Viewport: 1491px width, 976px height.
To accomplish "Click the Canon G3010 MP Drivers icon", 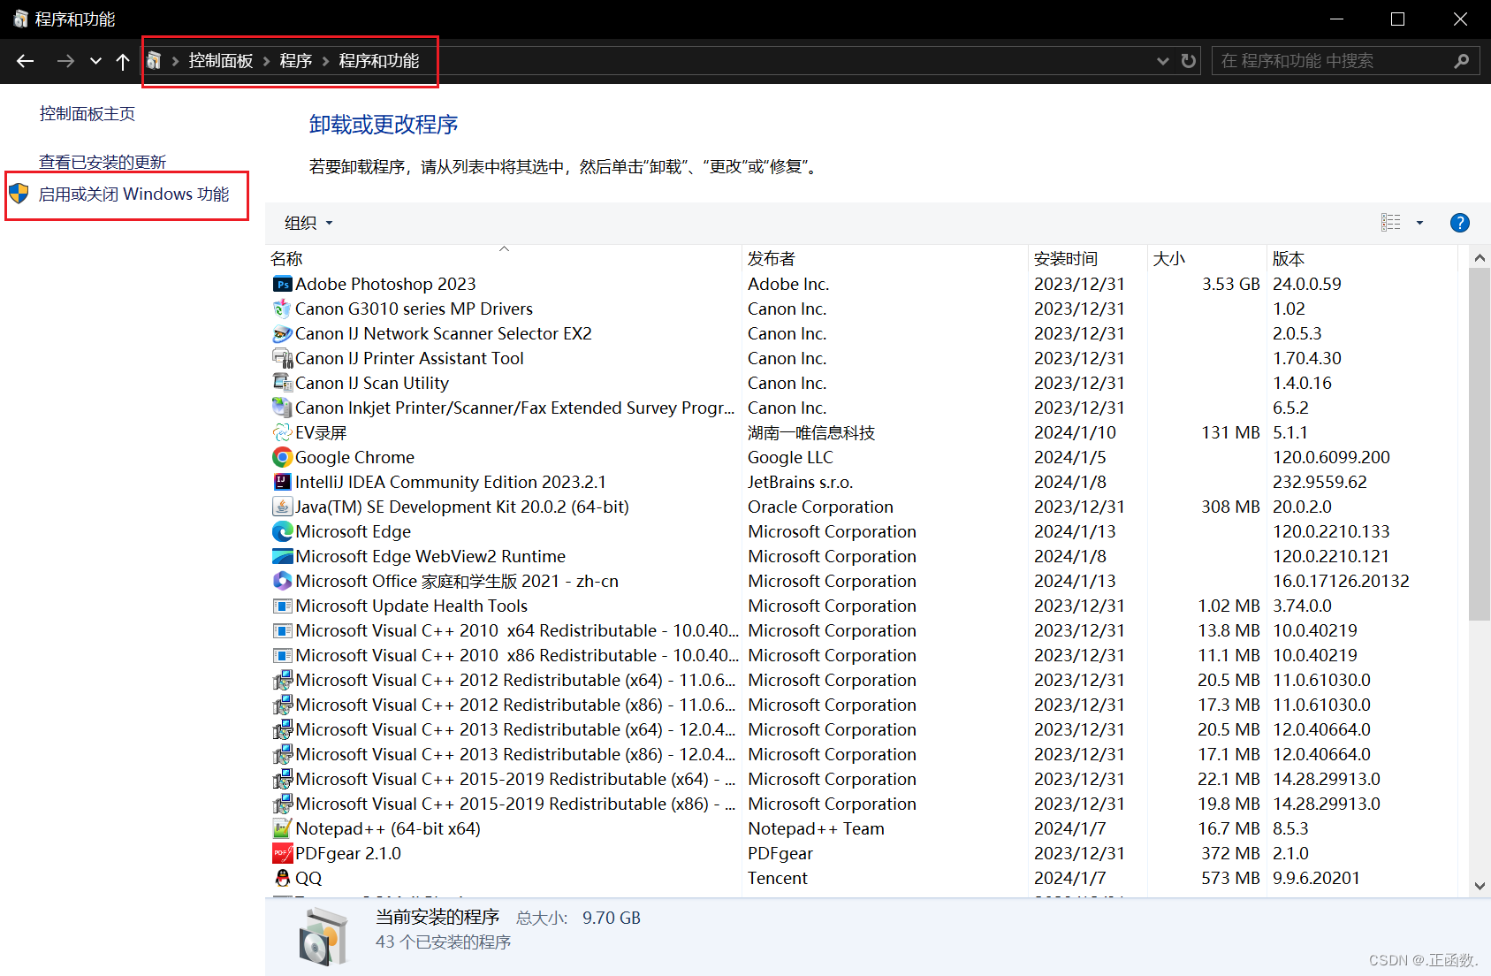I will pos(282,309).
